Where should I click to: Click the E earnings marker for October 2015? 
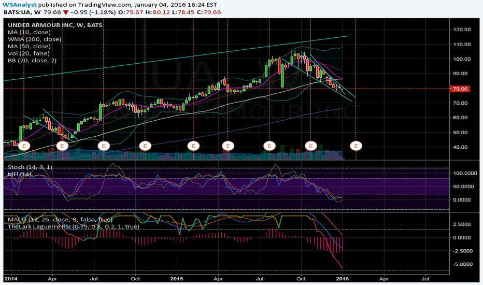311,146
